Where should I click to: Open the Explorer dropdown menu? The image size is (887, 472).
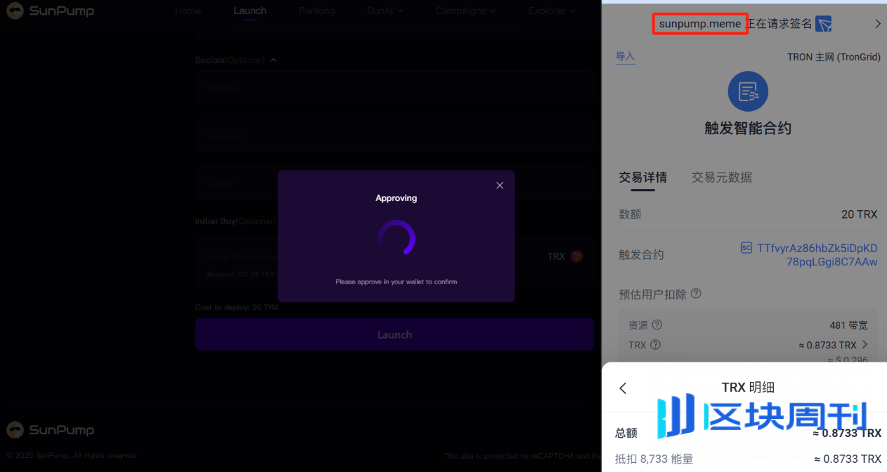[552, 10]
